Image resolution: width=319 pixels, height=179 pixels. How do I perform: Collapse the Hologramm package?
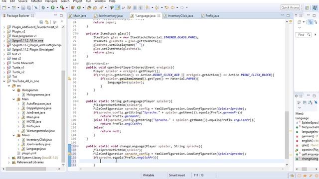(13, 90)
